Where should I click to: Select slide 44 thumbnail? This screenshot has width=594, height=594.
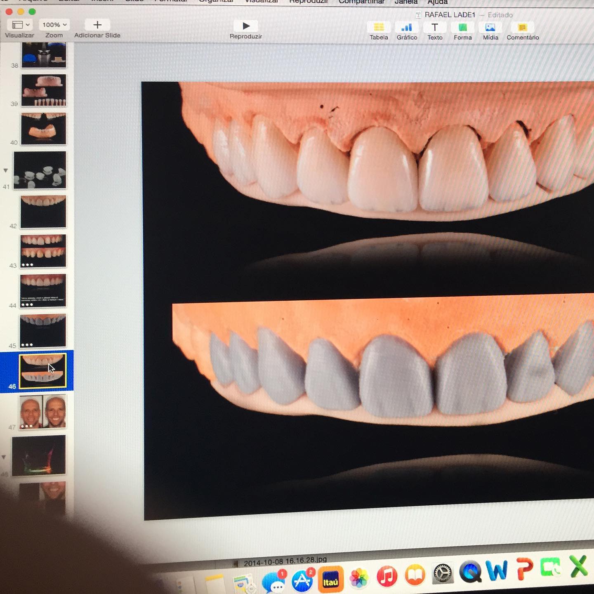(x=42, y=291)
